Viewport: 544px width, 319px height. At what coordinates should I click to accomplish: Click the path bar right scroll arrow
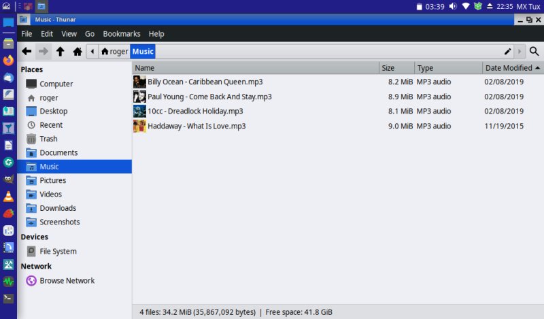[x=520, y=52]
